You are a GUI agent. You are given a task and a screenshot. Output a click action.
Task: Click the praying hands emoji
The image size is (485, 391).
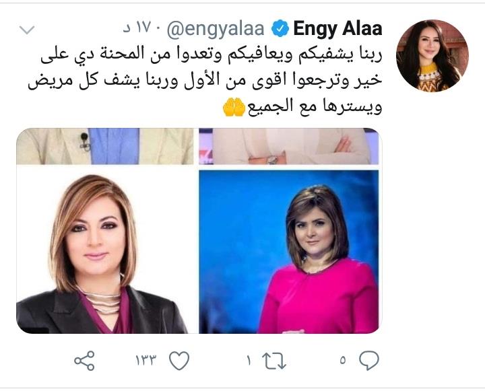pyautogui.click(x=234, y=107)
